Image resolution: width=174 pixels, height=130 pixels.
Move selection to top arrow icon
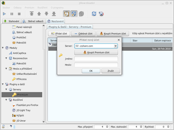click(32, 14)
